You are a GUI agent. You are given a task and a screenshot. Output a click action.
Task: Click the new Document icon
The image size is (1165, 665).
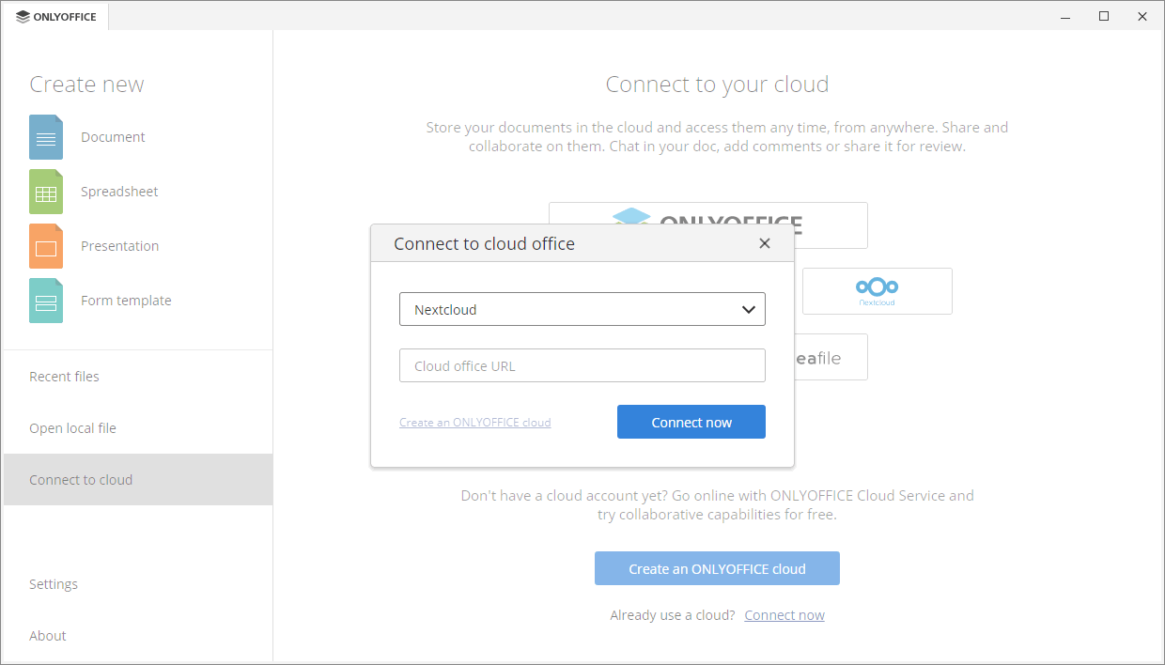pos(46,137)
